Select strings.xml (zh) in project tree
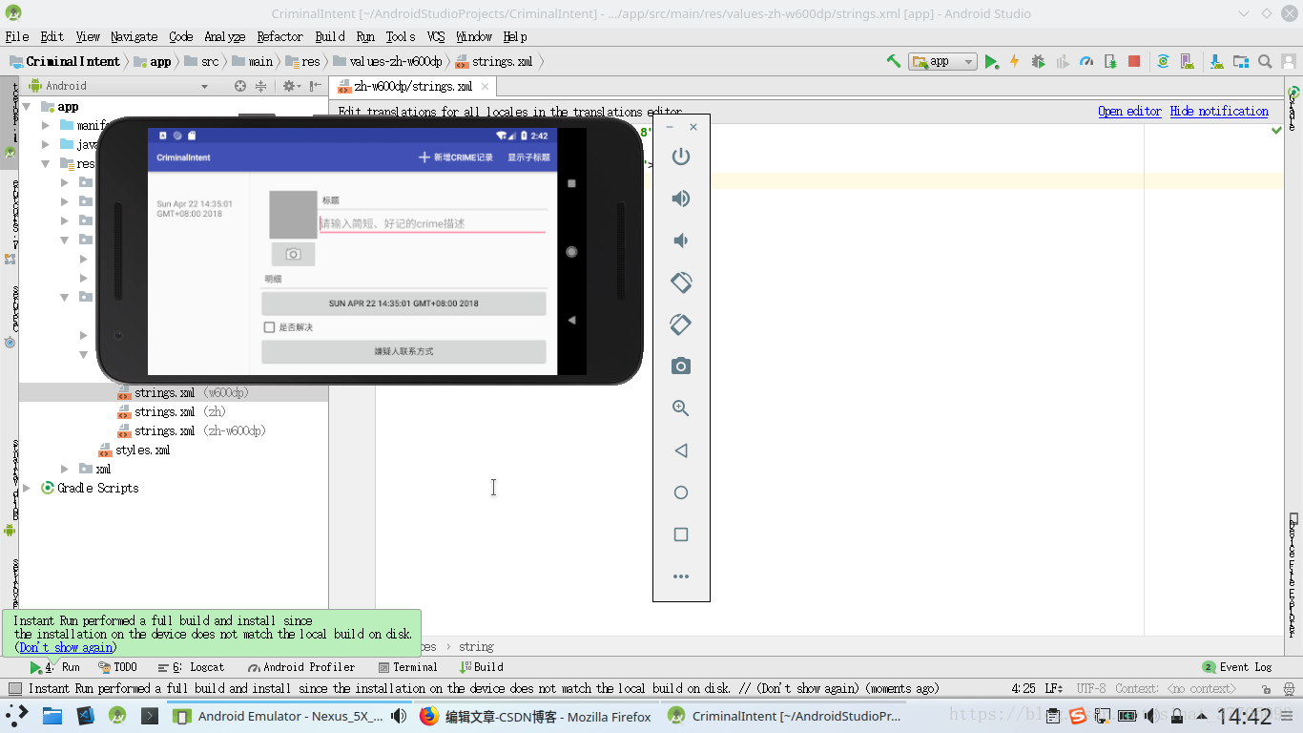This screenshot has height=733, width=1303. pyautogui.click(x=172, y=411)
